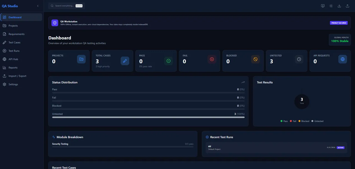Click the Projects folder icon in sidebar
This screenshot has height=169, width=355.
click(x=4, y=26)
